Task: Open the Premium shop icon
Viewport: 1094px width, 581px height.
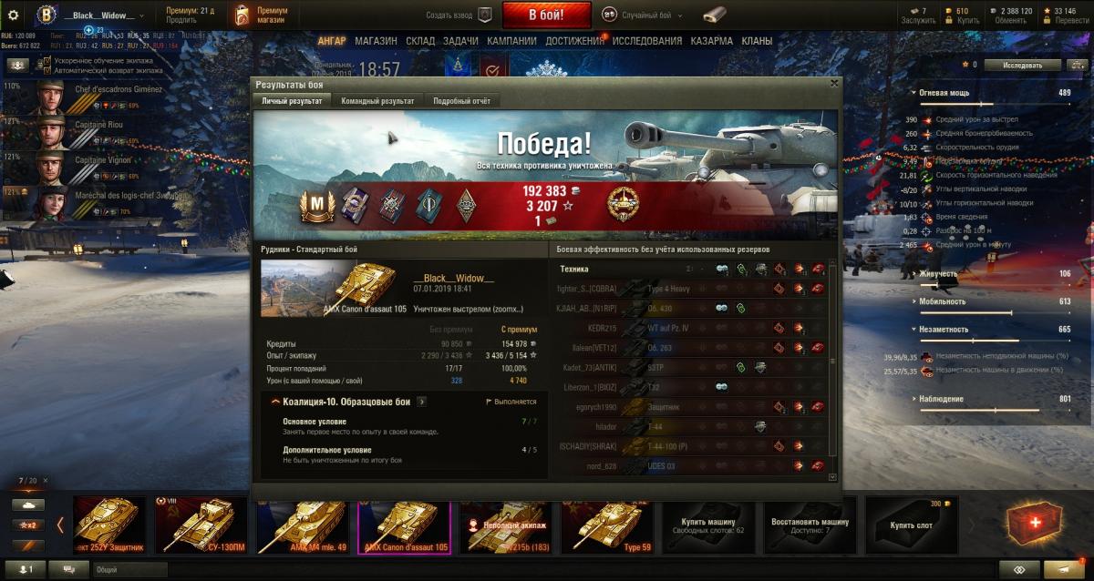Action: tap(241, 15)
